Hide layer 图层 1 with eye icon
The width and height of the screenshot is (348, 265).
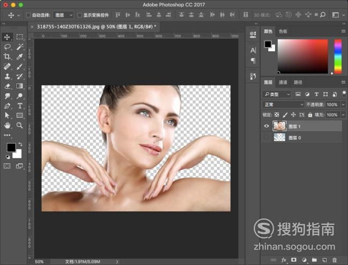[267, 126]
